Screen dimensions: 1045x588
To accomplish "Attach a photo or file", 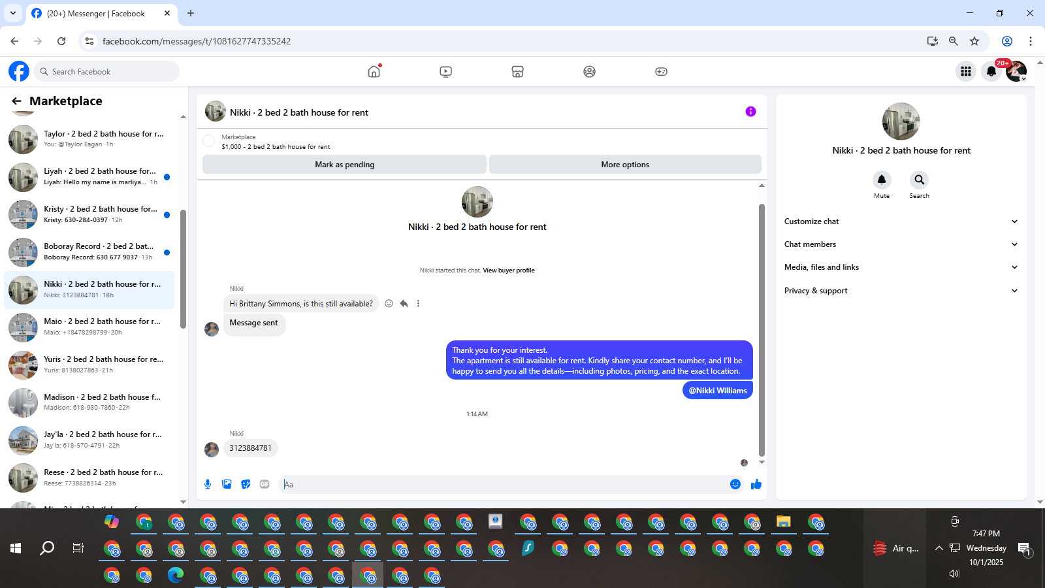I will click(227, 484).
